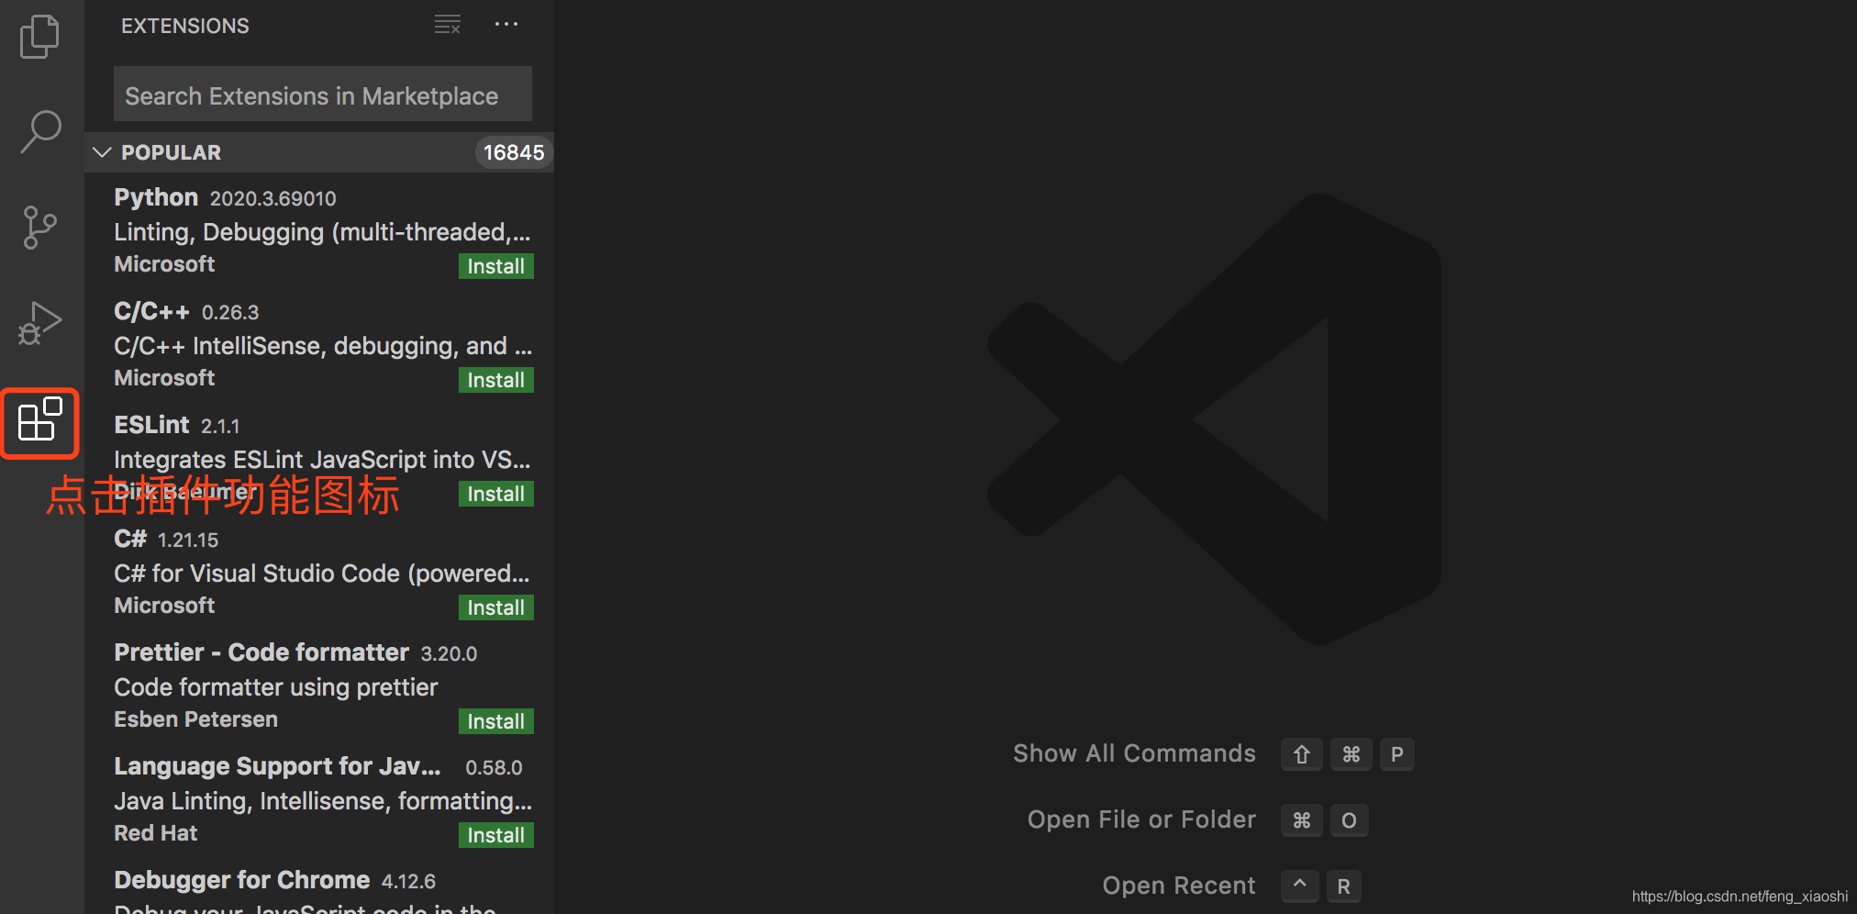
Task: Focus the Search Extensions in Marketplace box
Action: tap(323, 94)
